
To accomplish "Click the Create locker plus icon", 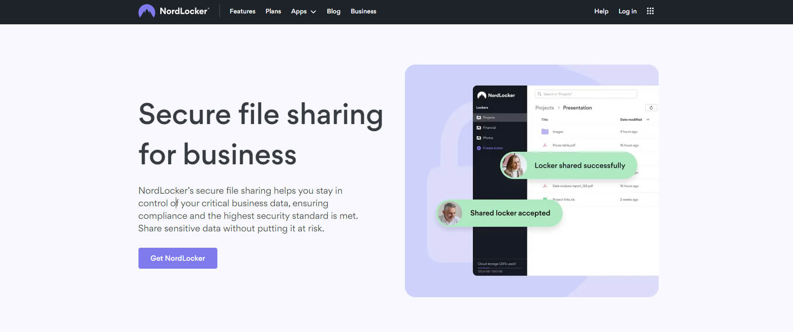I will [479, 148].
